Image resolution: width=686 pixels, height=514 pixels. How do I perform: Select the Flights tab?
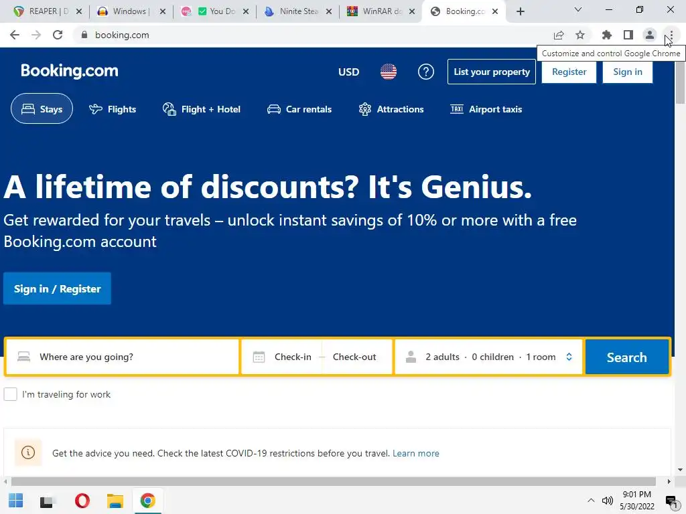[x=113, y=109]
